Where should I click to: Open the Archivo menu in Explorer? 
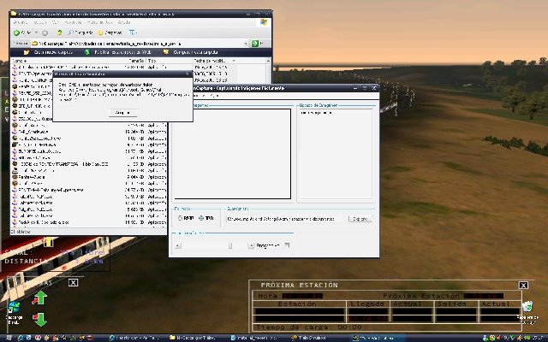[x=19, y=22]
